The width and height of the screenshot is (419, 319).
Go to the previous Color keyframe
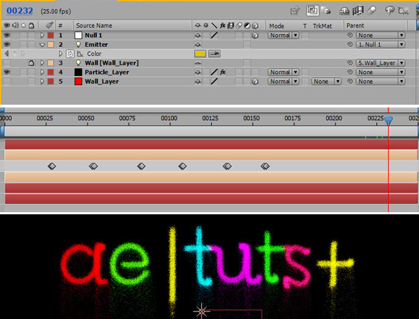point(7,54)
